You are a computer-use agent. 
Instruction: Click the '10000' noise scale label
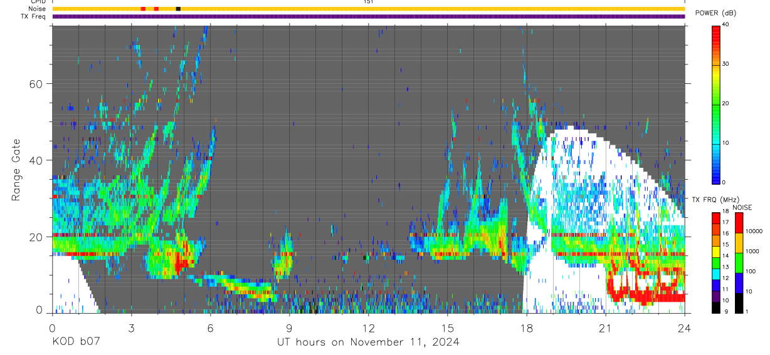[755, 231]
